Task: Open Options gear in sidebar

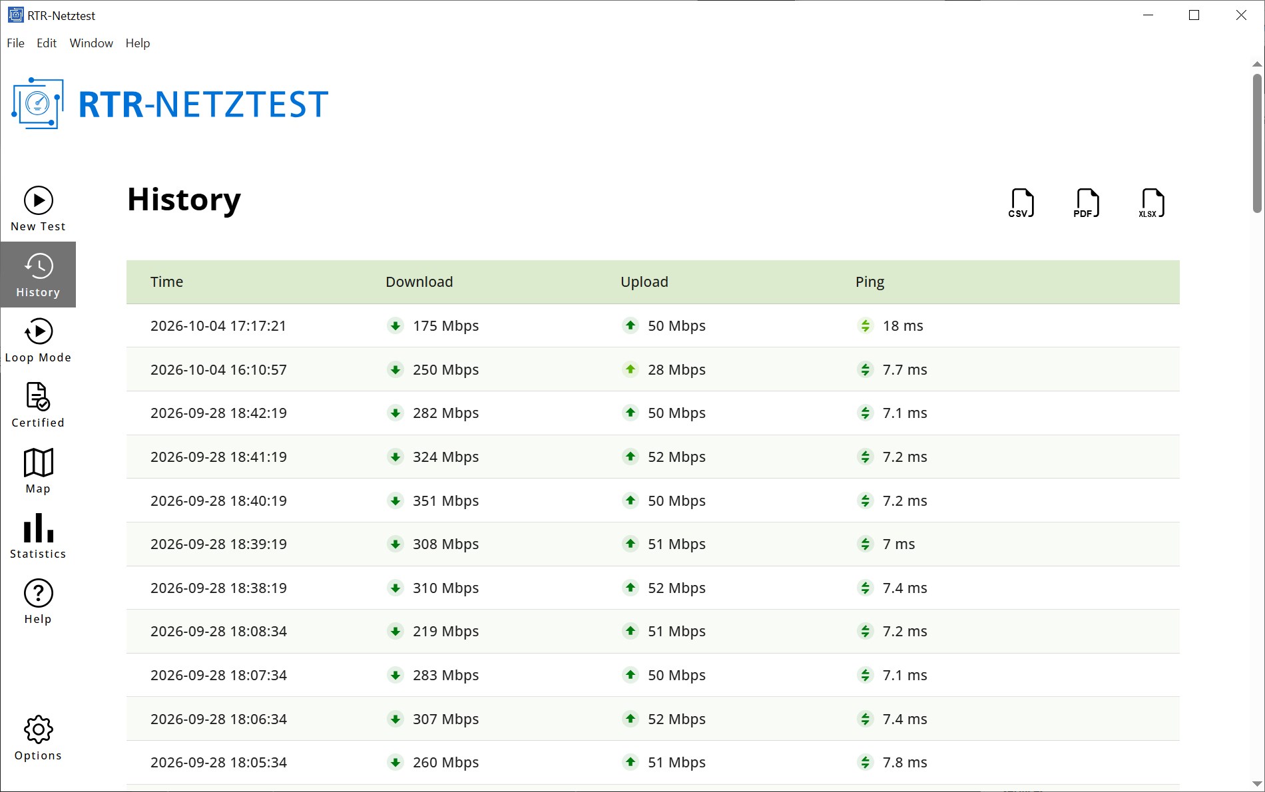Action: (38, 737)
